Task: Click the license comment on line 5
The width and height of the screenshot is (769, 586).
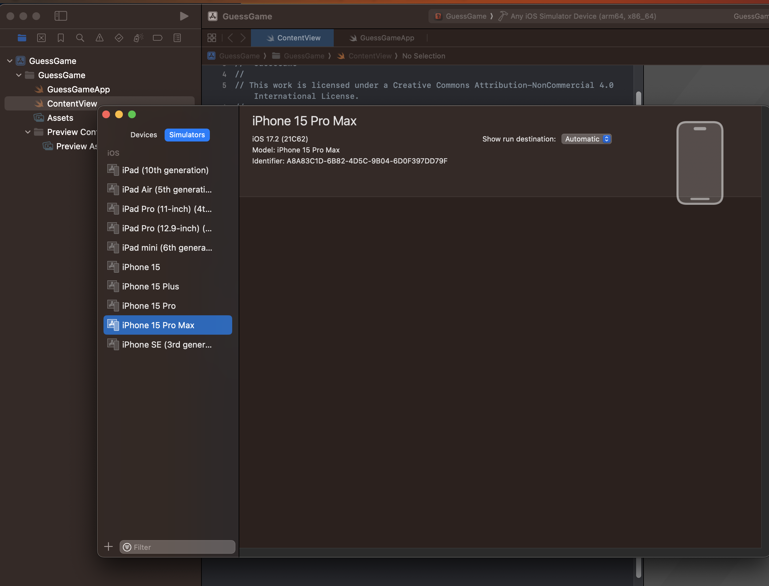Action: pyautogui.click(x=424, y=91)
